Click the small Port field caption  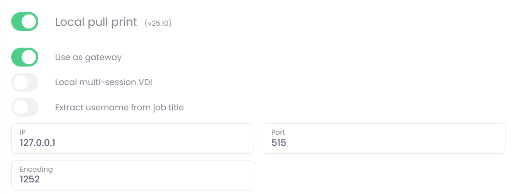tap(278, 133)
